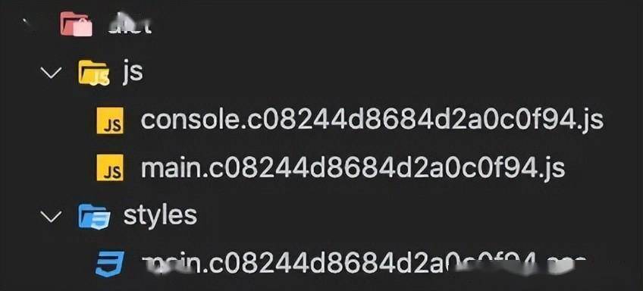Image resolution: width=643 pixels, height=291 pixels.
Task: Click empty space right of the styles label
Action: point(410,216)
